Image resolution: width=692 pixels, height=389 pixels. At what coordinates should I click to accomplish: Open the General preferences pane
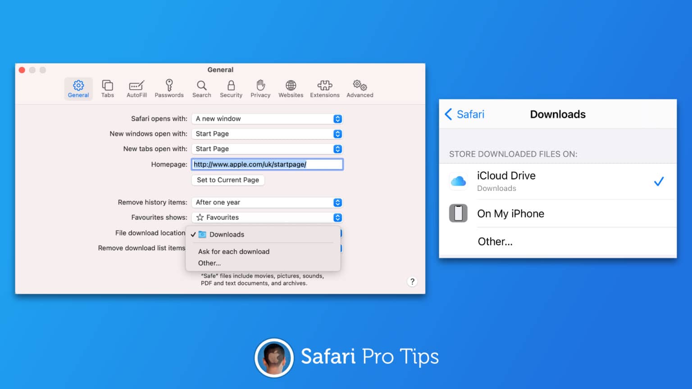tap(78, 89)
